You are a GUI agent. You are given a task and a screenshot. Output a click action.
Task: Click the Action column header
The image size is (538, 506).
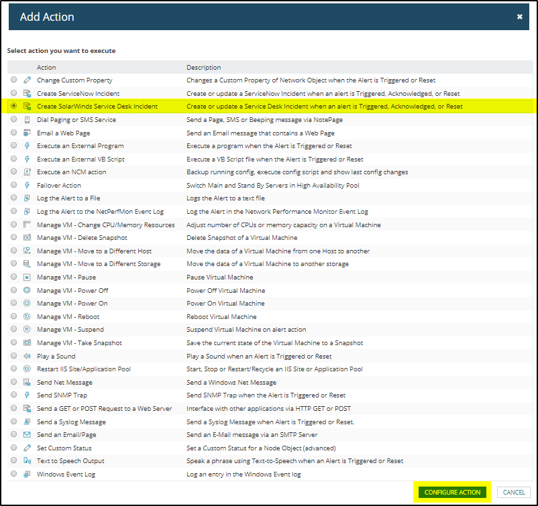46,68
